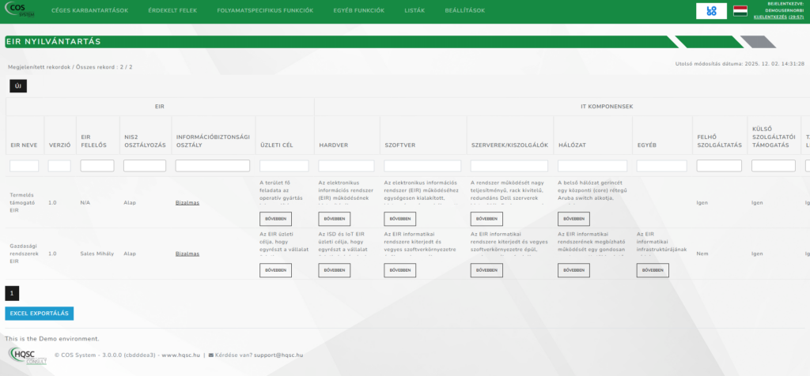810x376 pixels.
Task: Sort by EIR neve column header
Action: [x=24, y=145]
